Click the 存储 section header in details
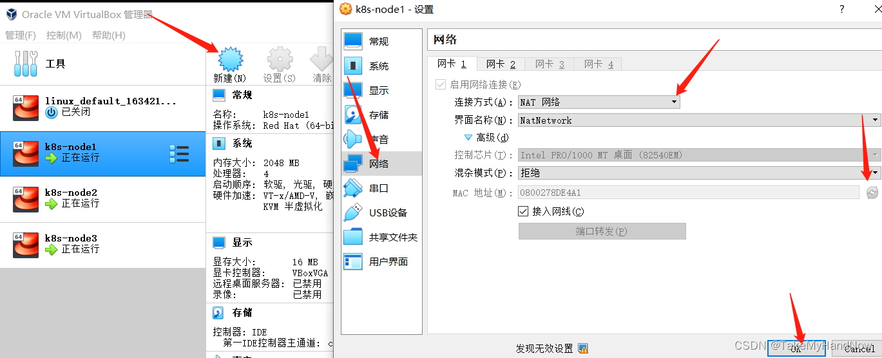 (242, 312)
